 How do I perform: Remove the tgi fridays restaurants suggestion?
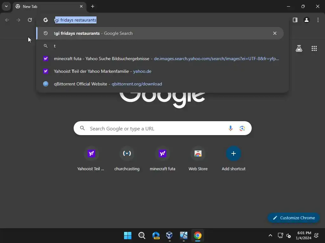pos(275,33)
